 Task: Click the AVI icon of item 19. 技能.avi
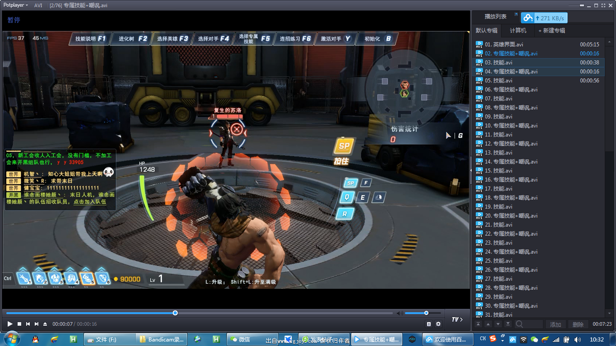coord(479,207)
